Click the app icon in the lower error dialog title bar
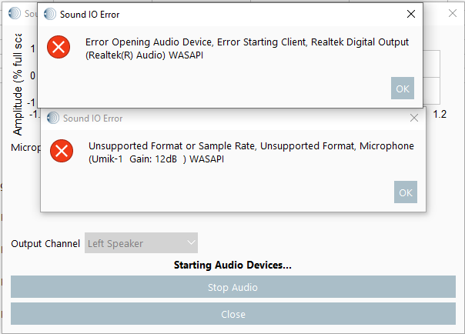 (x=53, y=119)
